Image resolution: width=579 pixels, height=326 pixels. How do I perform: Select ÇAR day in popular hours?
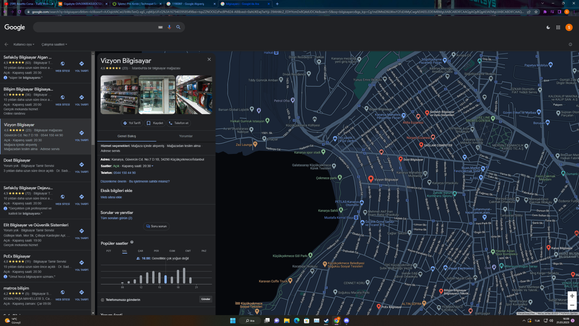click(141, 251)
